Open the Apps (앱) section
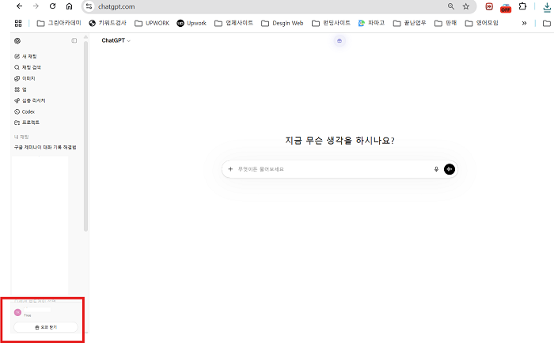The height and width of the screenshot is (343, 554). coord(21,89)
